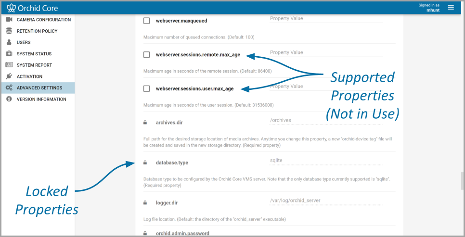The height and width of the screenshot is (237, 465).
Task: Click the archives.dir value /orchives
Action: [x=326, y=120]
